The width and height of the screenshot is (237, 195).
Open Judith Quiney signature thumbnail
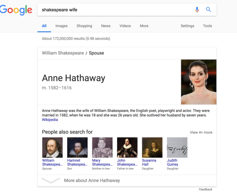tap(177, 147)
